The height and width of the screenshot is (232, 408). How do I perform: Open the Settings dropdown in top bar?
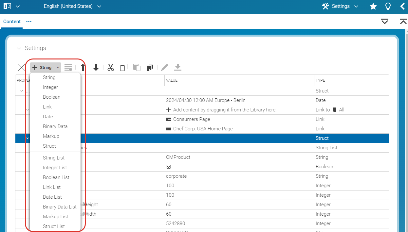pos(340,7)
